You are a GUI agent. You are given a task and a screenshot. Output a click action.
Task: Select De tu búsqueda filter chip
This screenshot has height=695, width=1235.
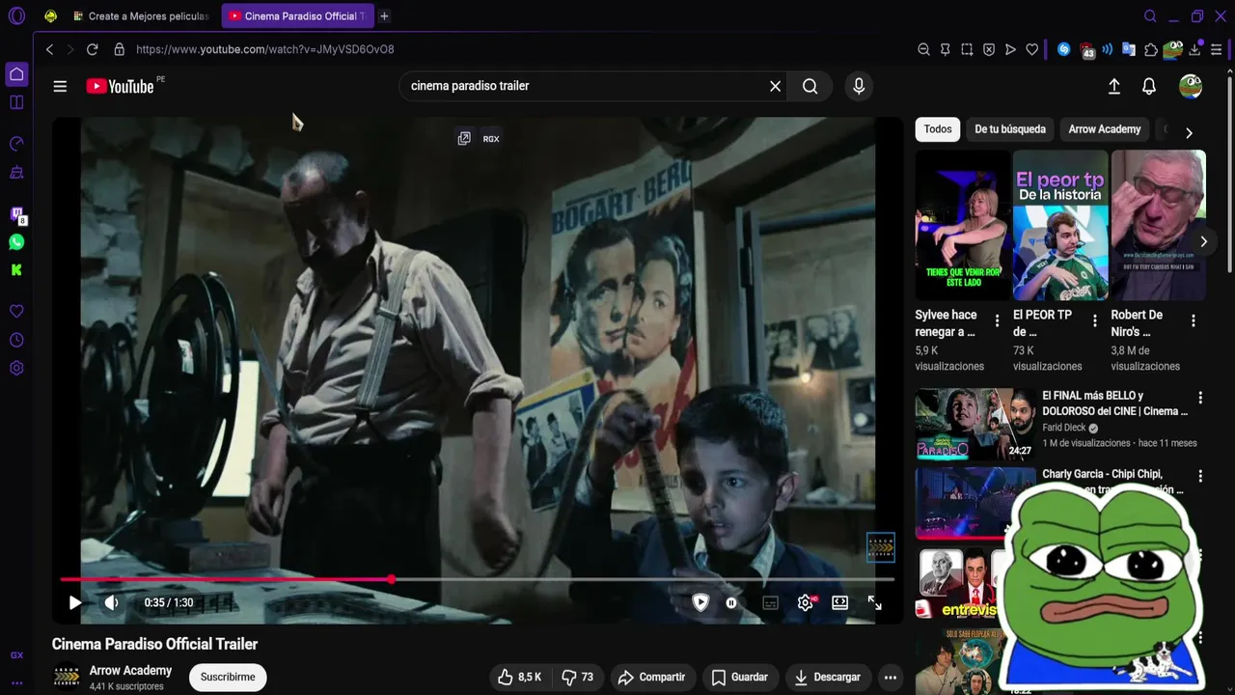tap(1010, 129)
